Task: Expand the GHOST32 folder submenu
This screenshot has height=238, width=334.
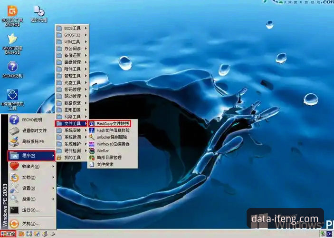Action: coord(72,35)
